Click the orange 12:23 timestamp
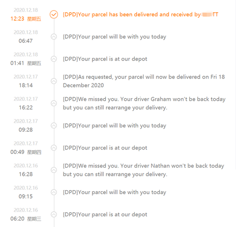This screenshot has height=227, width=236. [17, 19]
